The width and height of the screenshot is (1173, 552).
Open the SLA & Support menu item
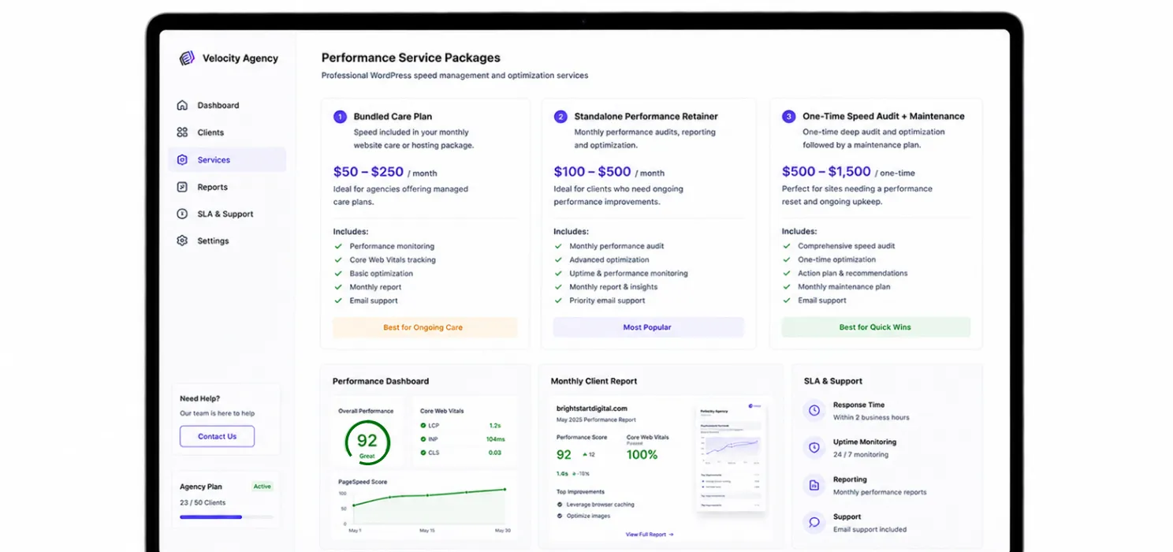click(x=227, y=214)
